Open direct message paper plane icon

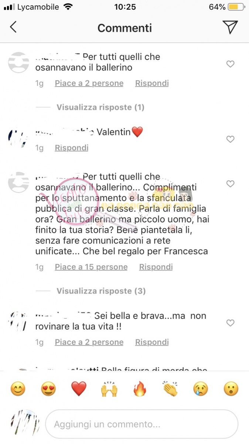tap(230, 27)
